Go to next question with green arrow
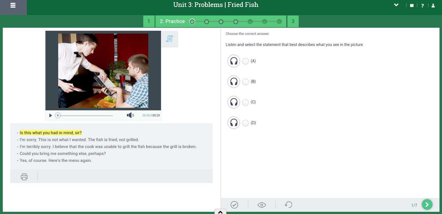The height and width of the screenshot is (214, 442). [x=427, y=205]
